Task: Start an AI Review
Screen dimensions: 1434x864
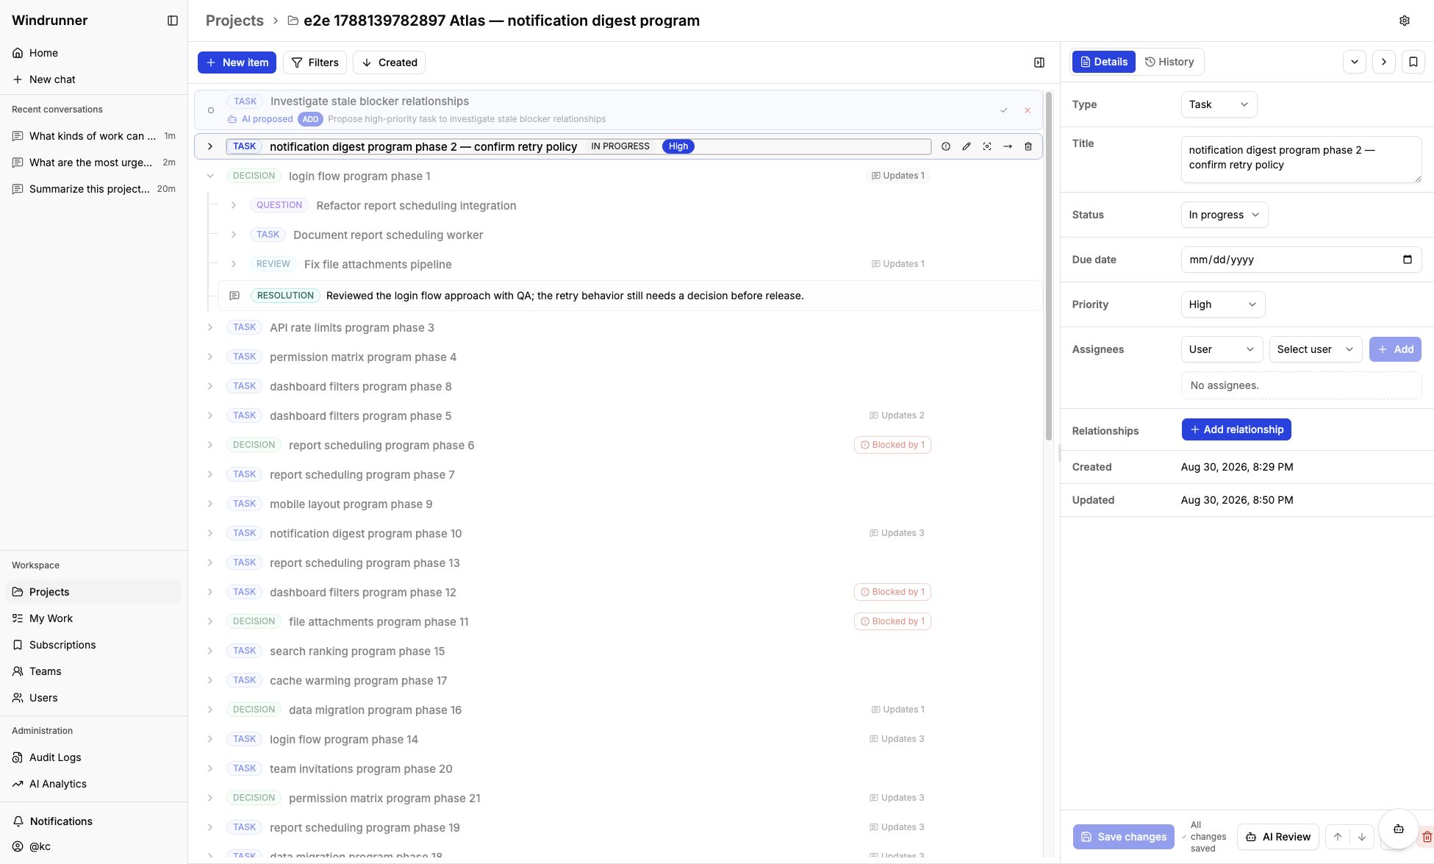Action: click(x=1278, y=837)
